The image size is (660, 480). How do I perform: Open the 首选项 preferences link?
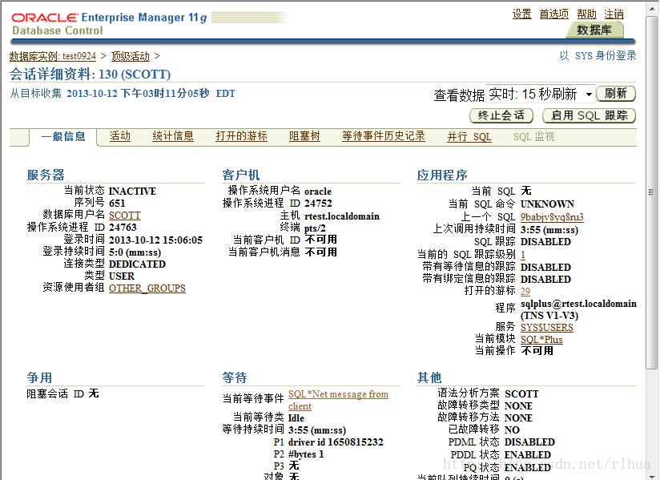[554, 14]
